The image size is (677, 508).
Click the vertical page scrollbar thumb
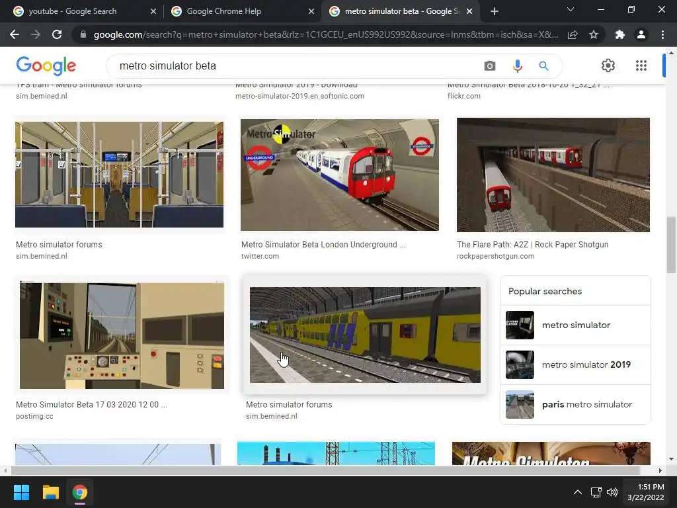[671, 245]
